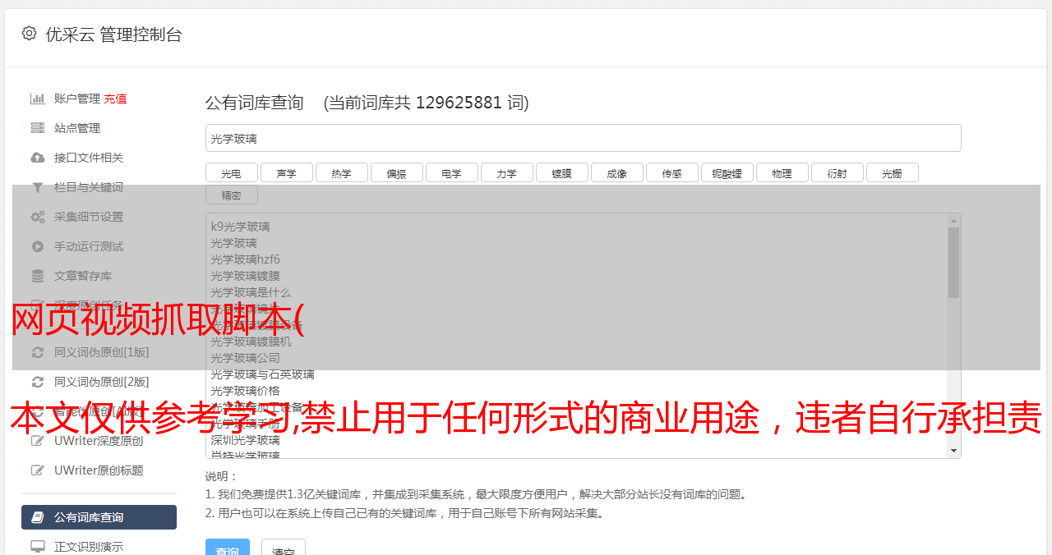The height and width of the screenshot is (555, 1052).
Task: Select k9光学玻璃 in results list
Action: 240,227
